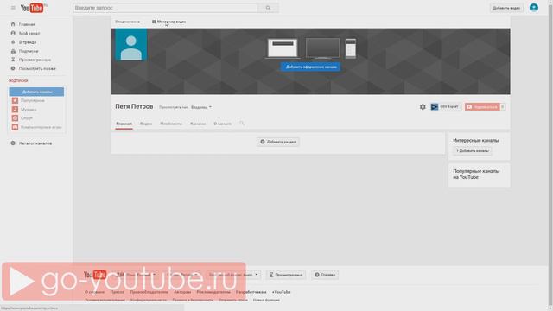Click '0 подписчиков' link above banner
553x311 pixels.
point(127,22)
